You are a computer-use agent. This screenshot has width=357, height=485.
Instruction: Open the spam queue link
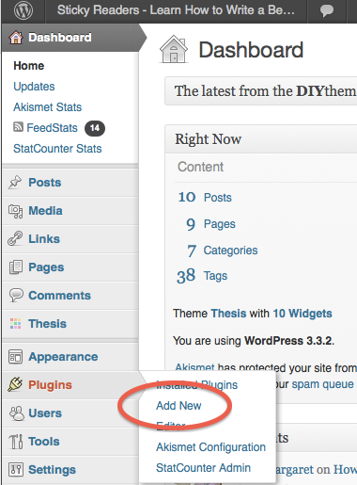click(322, 384)
